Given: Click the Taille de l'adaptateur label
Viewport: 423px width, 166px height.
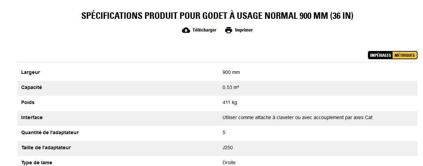Looking at the screenshot, I should (x=46, y=148).
